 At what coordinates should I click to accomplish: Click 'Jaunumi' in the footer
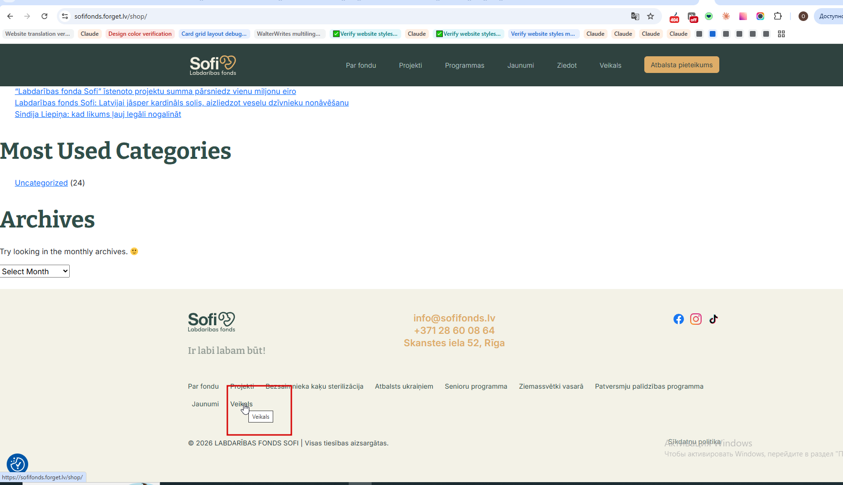[x=205, y=404]
